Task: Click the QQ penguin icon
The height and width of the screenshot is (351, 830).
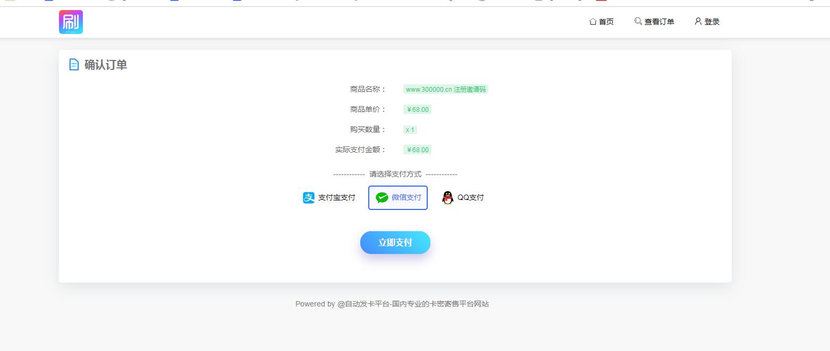Action: point(448,198)
